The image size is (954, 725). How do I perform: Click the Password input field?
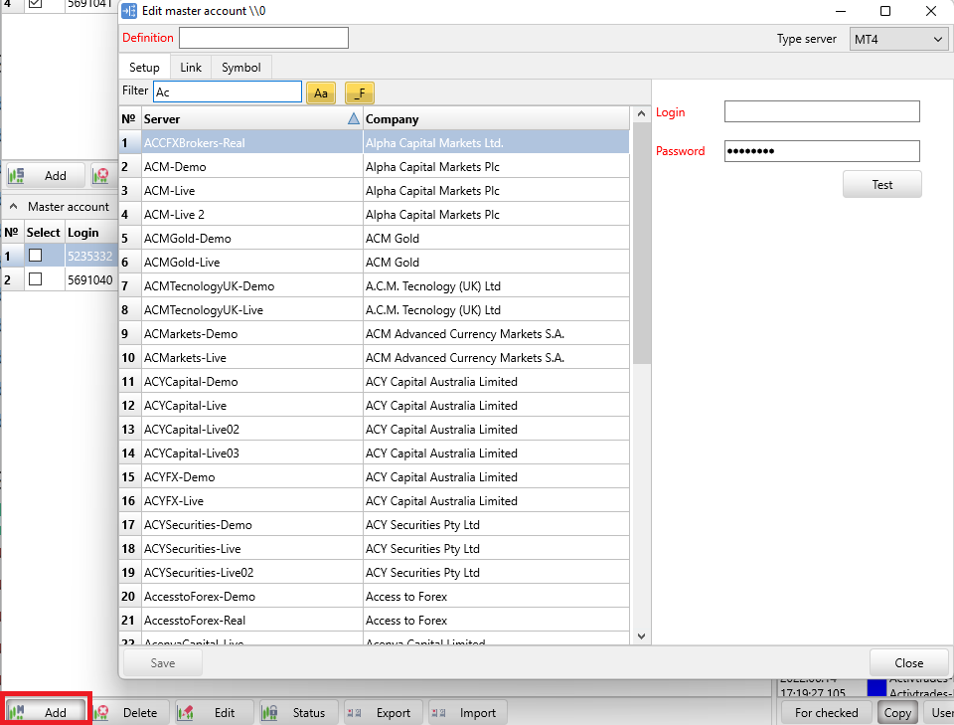[x=822, y=151]
